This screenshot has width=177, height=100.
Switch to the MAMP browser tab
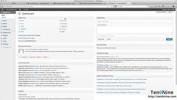14,3
